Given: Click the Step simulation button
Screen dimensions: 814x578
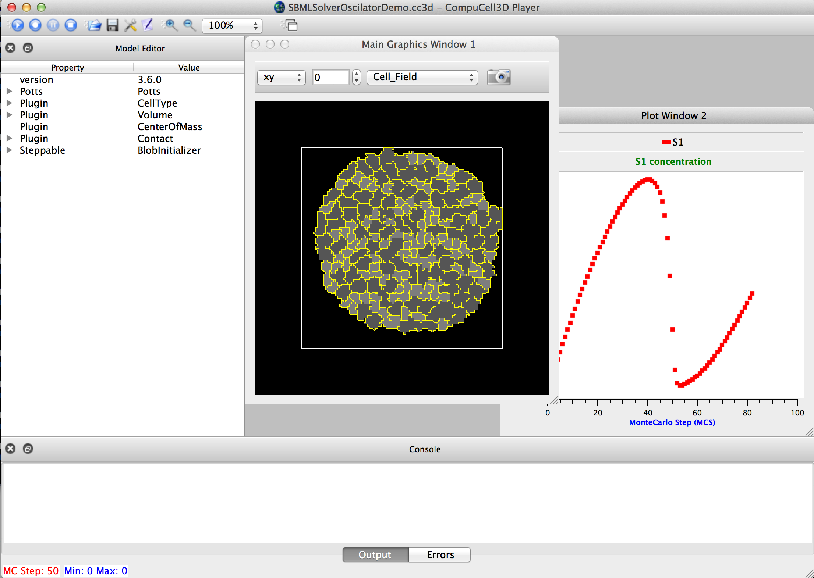Looking at the screenshot, I should 35,25.
